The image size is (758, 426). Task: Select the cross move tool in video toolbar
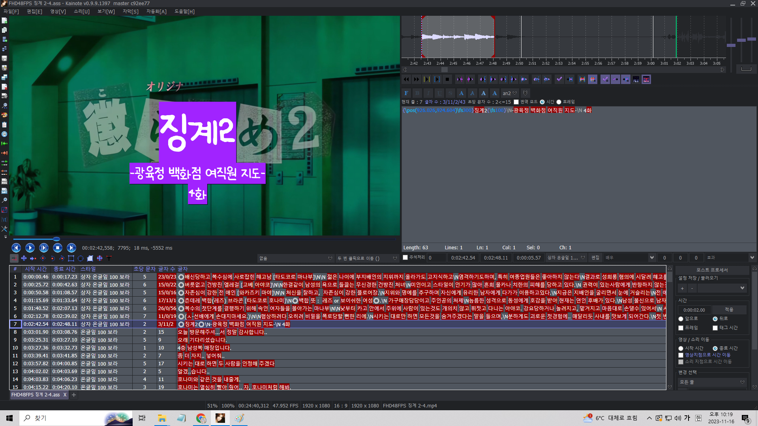[x=24, y=258]
